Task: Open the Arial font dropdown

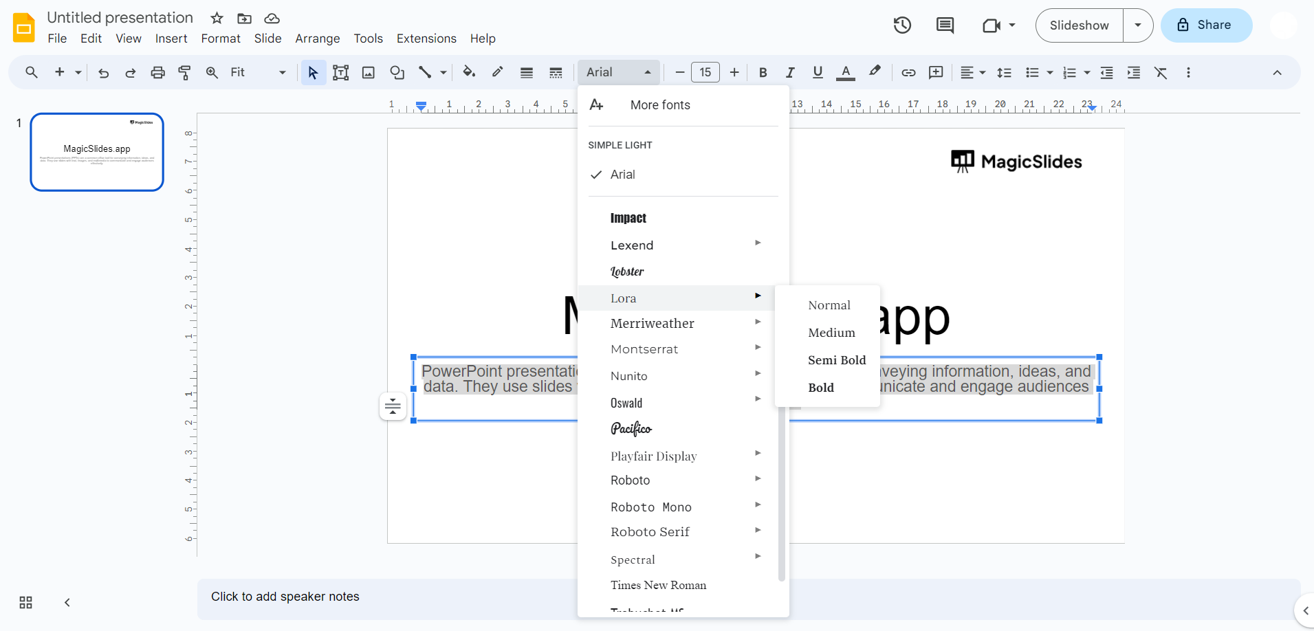Action: pos(618,72)
